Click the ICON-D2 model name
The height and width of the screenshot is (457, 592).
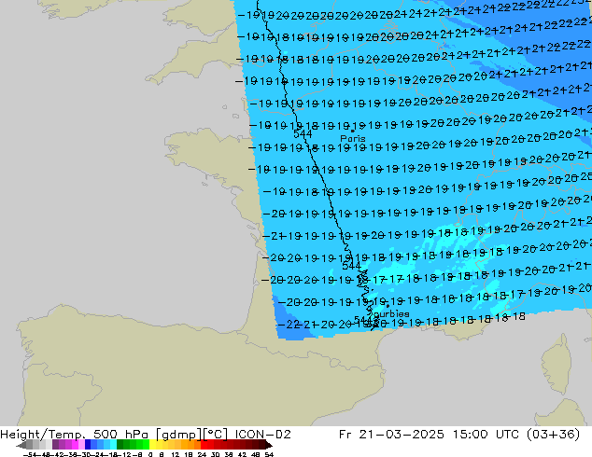coord(262,435)
